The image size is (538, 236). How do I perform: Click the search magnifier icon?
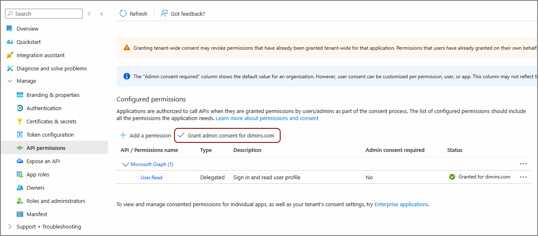[10, 14]
